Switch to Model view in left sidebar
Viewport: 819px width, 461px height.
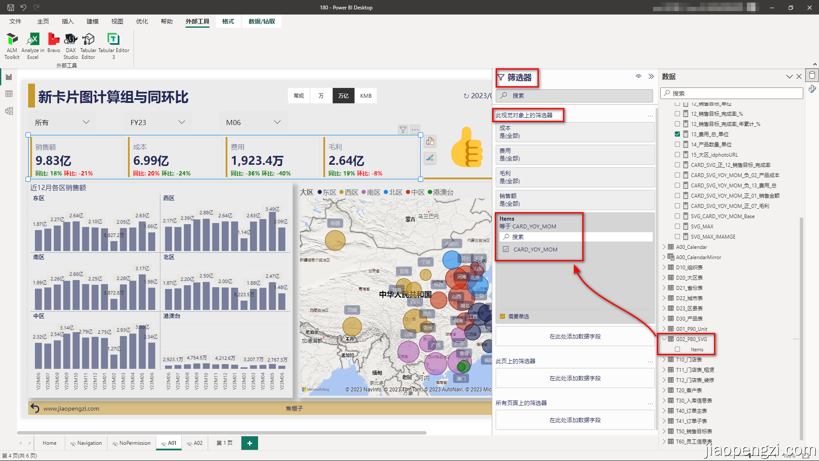[x=9, y=111]
